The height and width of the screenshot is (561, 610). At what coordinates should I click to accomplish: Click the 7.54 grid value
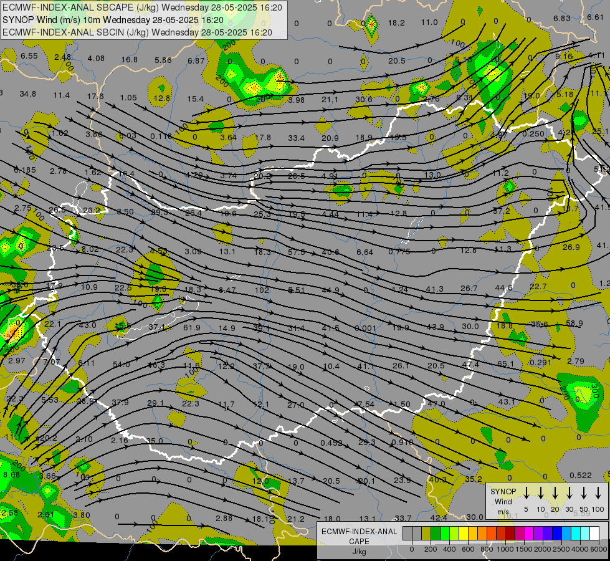point(366,404)
